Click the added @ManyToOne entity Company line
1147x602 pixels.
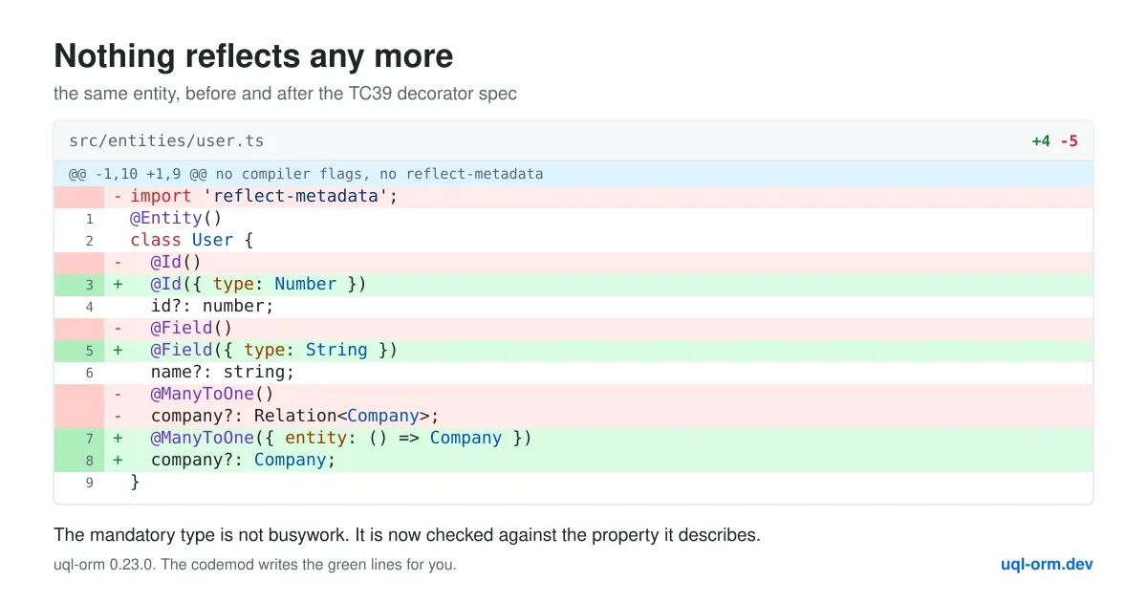tap(573, 438)
